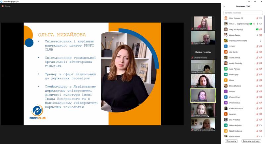
Task: Click disabled camera icon for Alla Burdo
Action: [x=261, y=52]
